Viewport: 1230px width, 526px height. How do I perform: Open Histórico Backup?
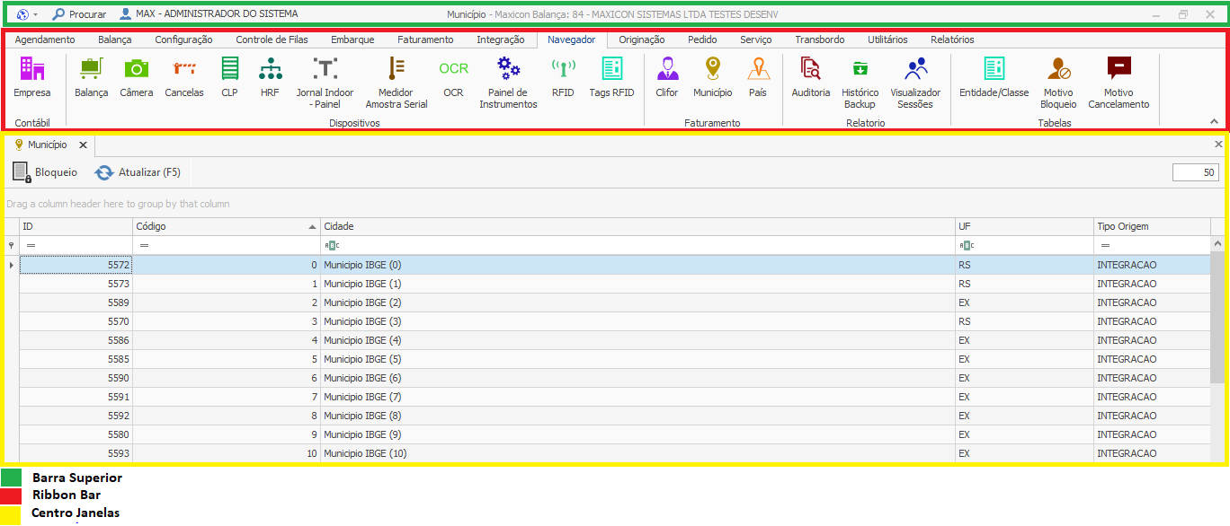pyautogui.click(x=860, y=83)
